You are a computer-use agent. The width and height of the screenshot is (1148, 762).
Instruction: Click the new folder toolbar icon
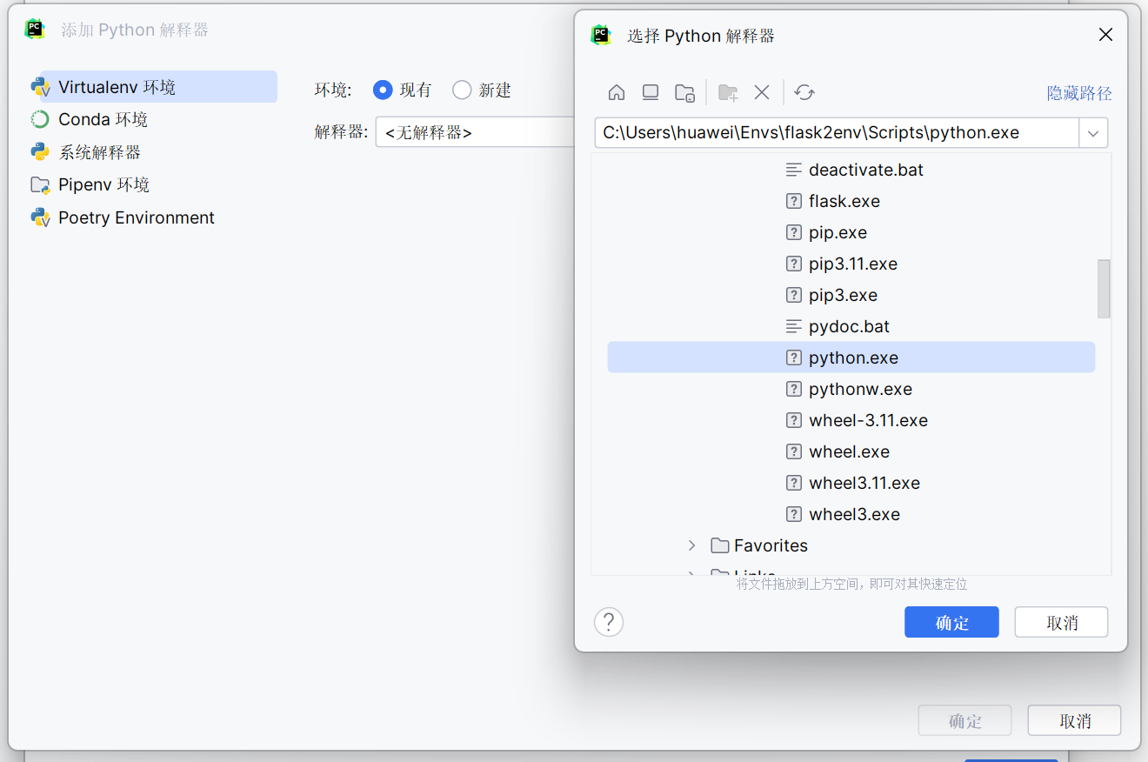pos(728,92)
